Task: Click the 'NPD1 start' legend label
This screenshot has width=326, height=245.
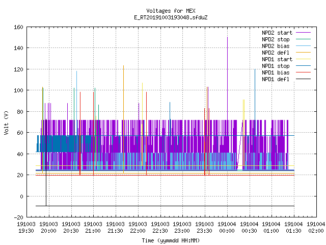Action: pos(277,59)
